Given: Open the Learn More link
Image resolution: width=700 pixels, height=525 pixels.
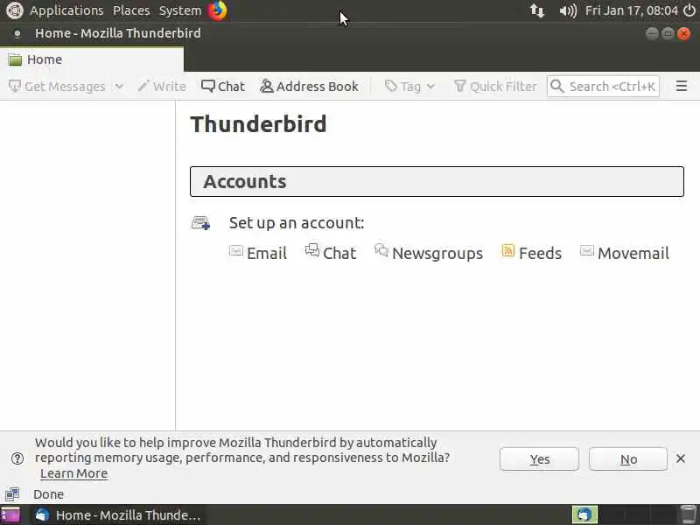Looking at the screenshot, I should pyautogui.click(x=73, y=473).
